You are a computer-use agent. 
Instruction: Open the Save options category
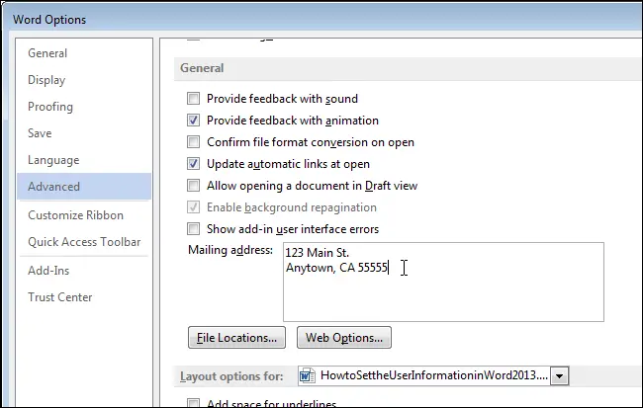pyautogui.click(x=40, y=133)
